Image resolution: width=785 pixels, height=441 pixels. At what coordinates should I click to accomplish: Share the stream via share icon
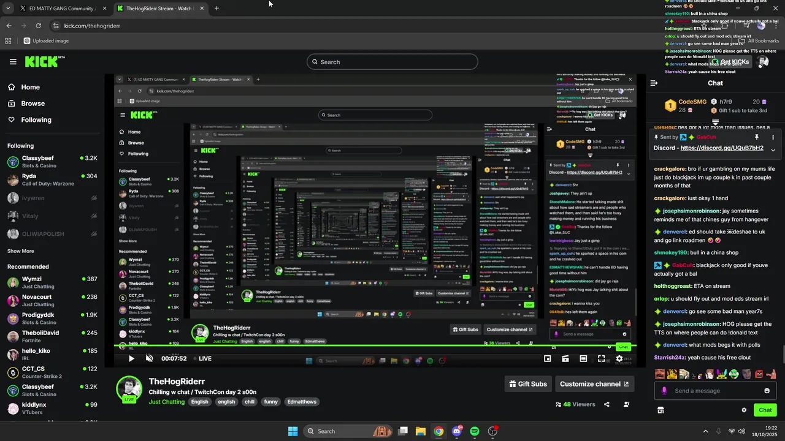tap(607, 404)
